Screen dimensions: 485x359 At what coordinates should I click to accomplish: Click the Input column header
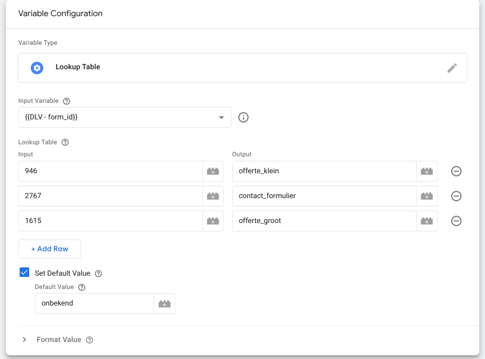tap(26, 154)
